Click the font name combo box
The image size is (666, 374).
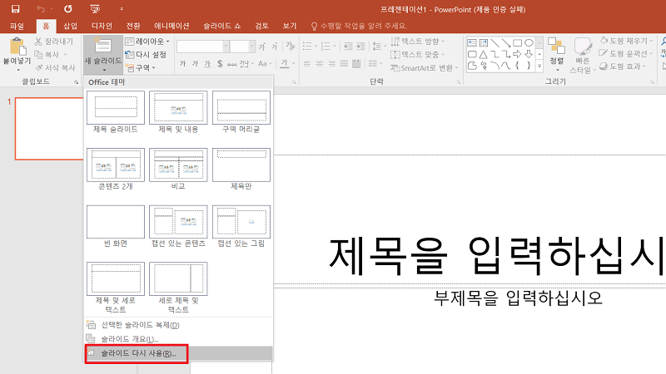coord(203,47)
